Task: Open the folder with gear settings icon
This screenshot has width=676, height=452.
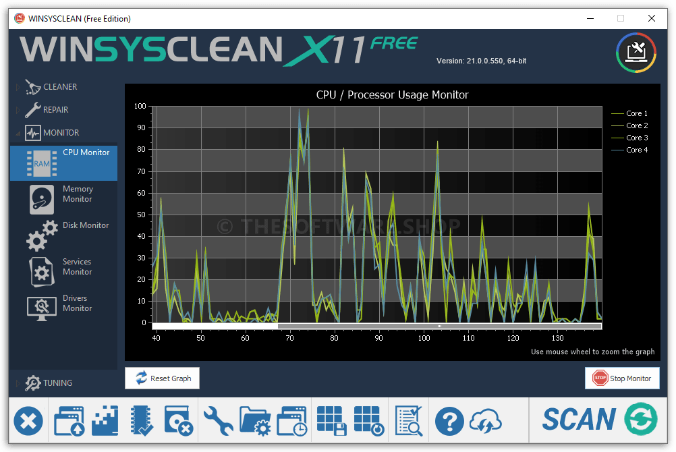Action: [255, 421]
